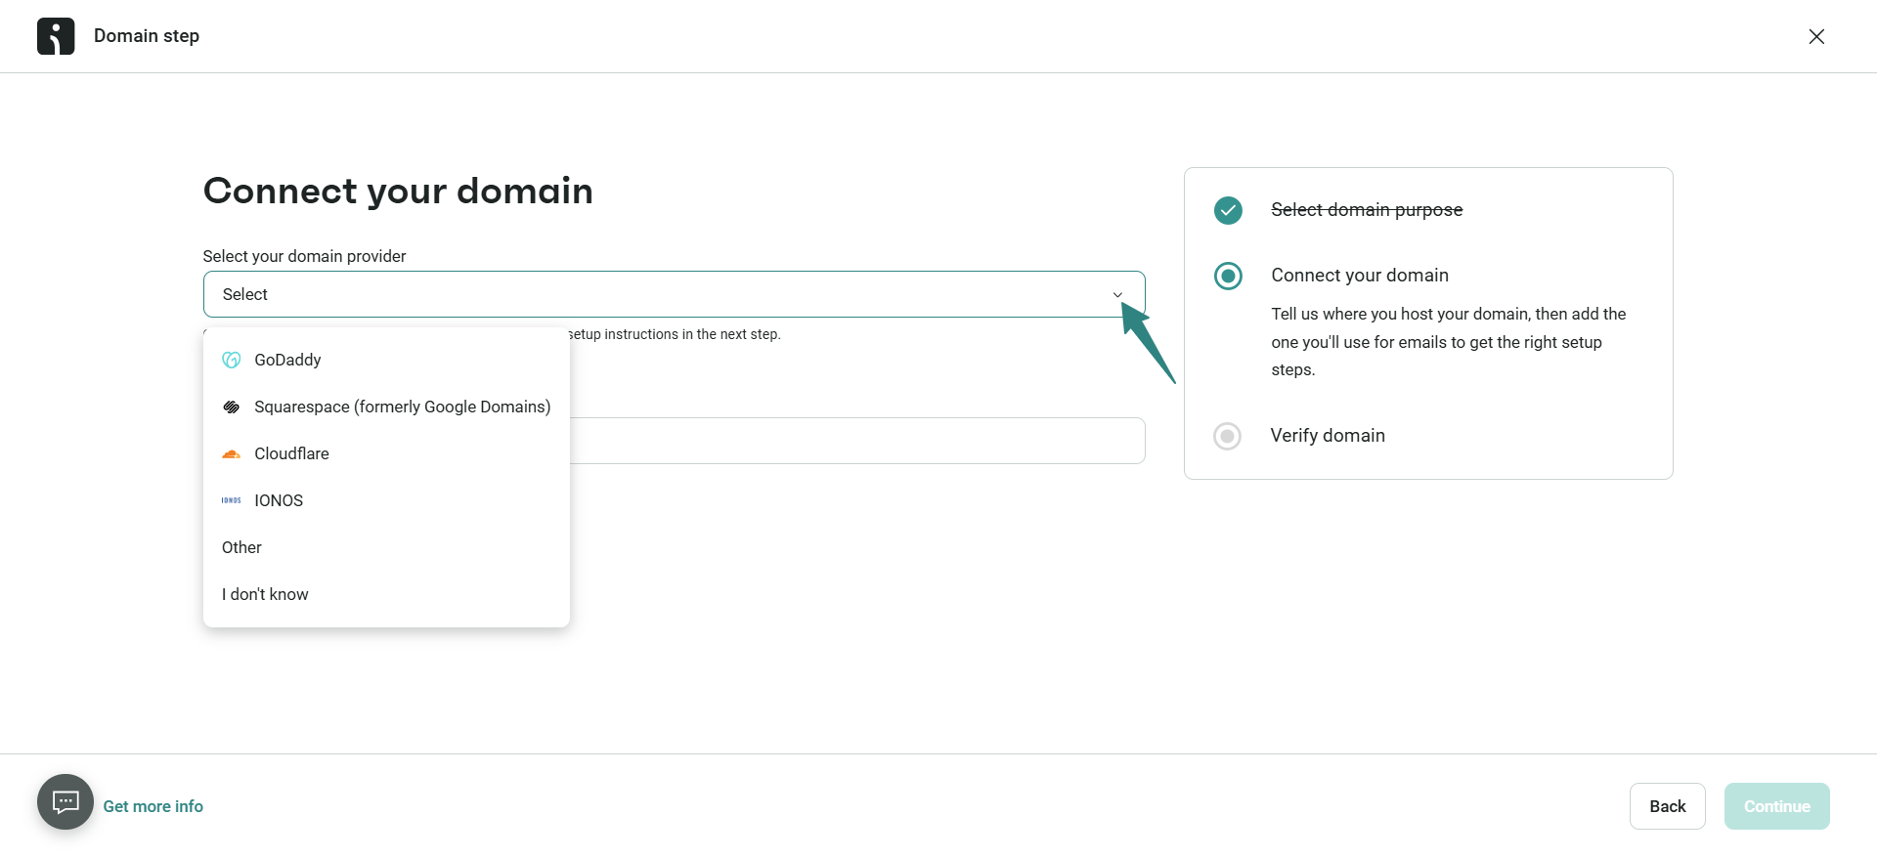The height and width of the screenshot is (858, 1877).
Task: Pick the Other provider option
Action: pos(241,547)
